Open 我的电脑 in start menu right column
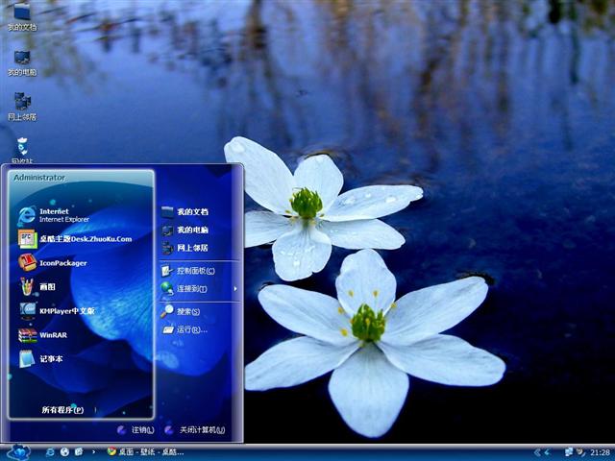This screenshot has width=615, height=461. [191, 230]
